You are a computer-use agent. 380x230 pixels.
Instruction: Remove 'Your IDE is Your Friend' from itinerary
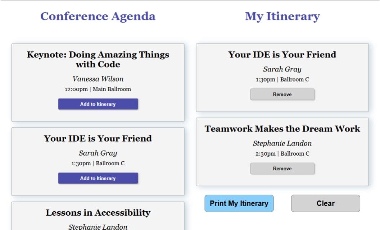click(282, 95)
